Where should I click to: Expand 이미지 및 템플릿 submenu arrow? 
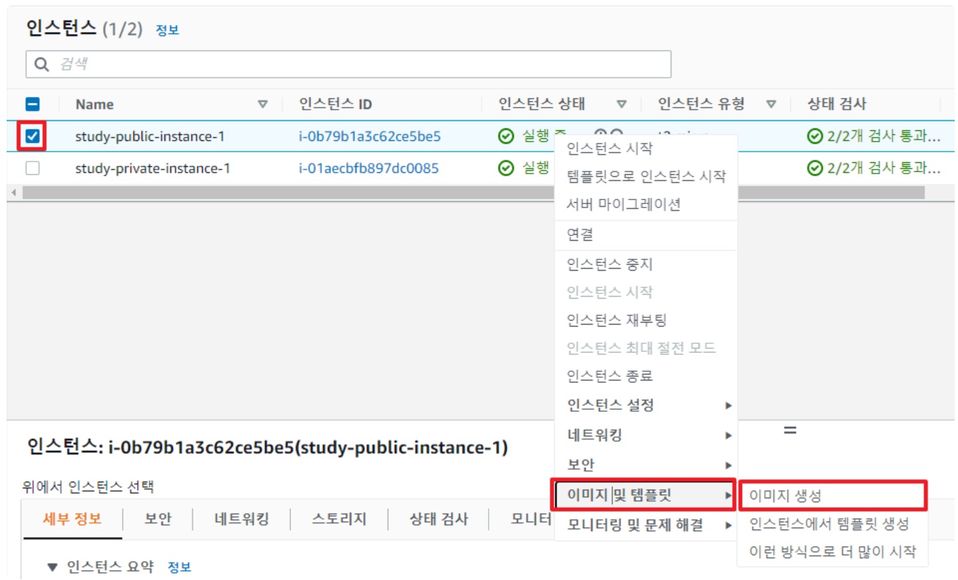[x=729, y=496]
